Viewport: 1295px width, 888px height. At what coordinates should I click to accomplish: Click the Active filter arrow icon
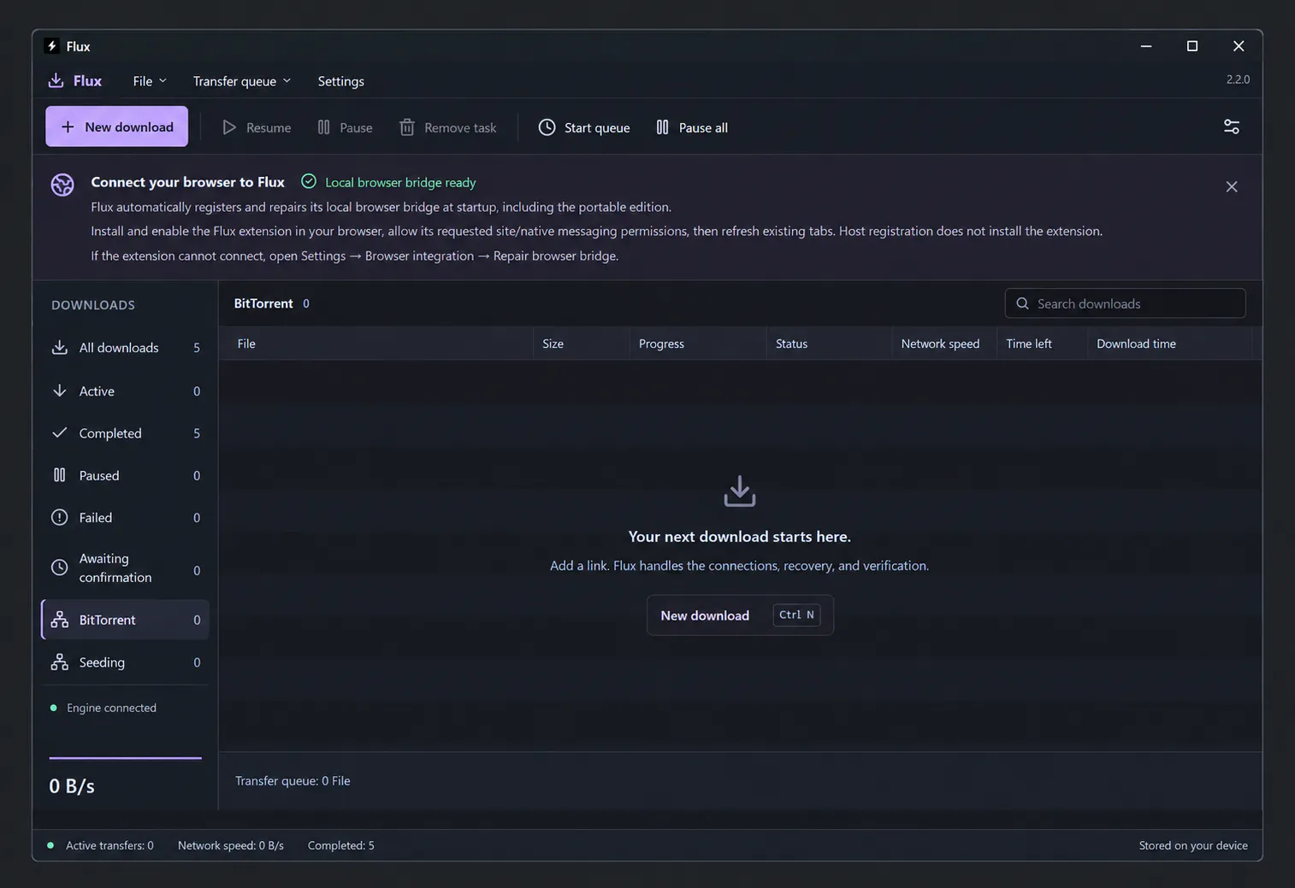(59, 391)
